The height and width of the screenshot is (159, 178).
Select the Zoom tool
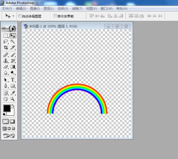[13, 99]
